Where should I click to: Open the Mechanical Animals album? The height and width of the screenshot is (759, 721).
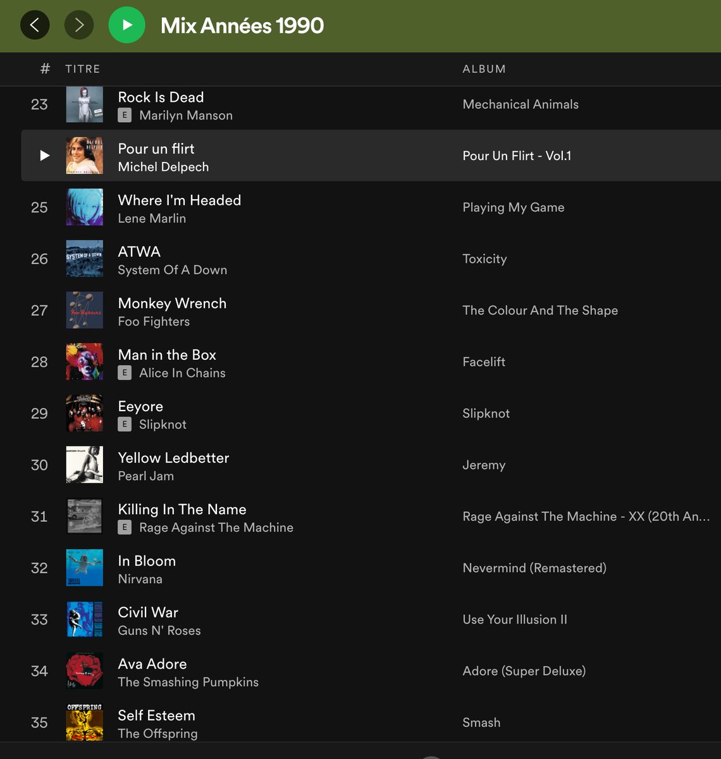[x=521, y=104]
